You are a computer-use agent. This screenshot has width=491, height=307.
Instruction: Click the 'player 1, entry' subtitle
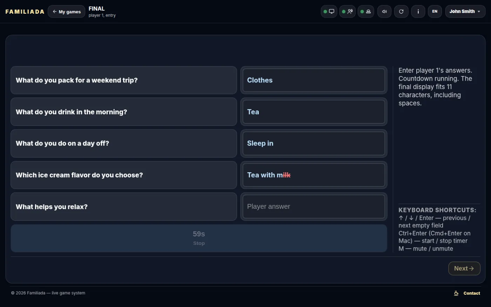102,15
